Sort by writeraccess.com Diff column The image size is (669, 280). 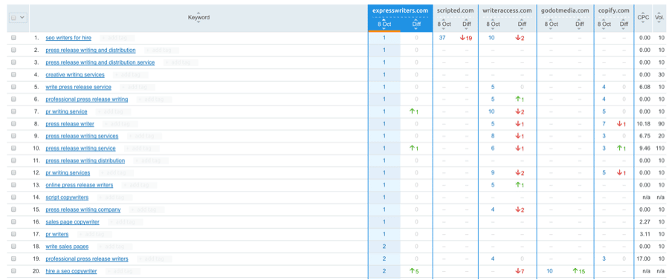[523, 24]
